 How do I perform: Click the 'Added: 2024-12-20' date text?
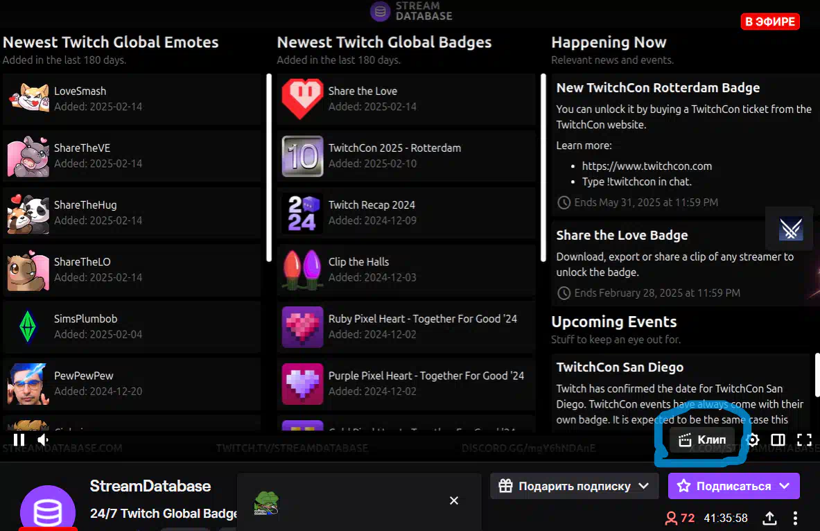[x=98, y=392]
